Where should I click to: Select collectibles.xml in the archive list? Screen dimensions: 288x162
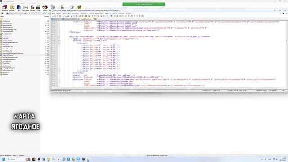tap(7, 25)
